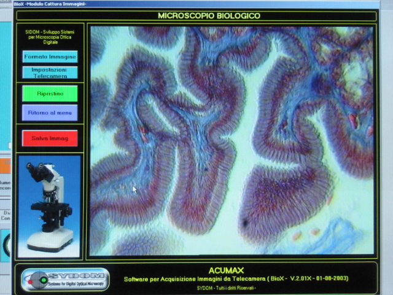The image size is (393, 295).
Task: Save the image with Salva Immag
Action: point(50,138)
